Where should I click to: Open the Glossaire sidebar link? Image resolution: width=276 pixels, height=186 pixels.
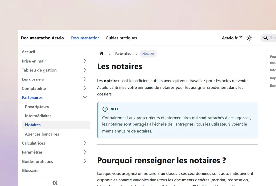click(x=30, y=170)
